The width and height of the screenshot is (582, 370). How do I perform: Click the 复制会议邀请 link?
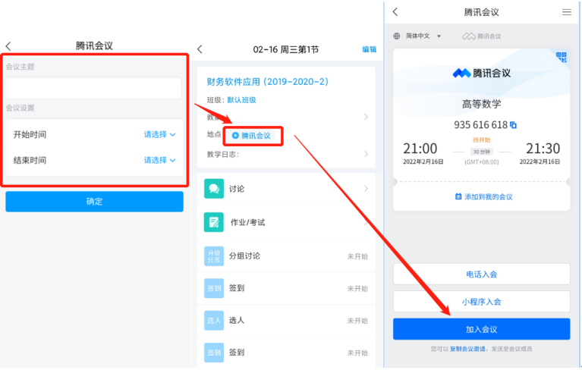(467, 349)
